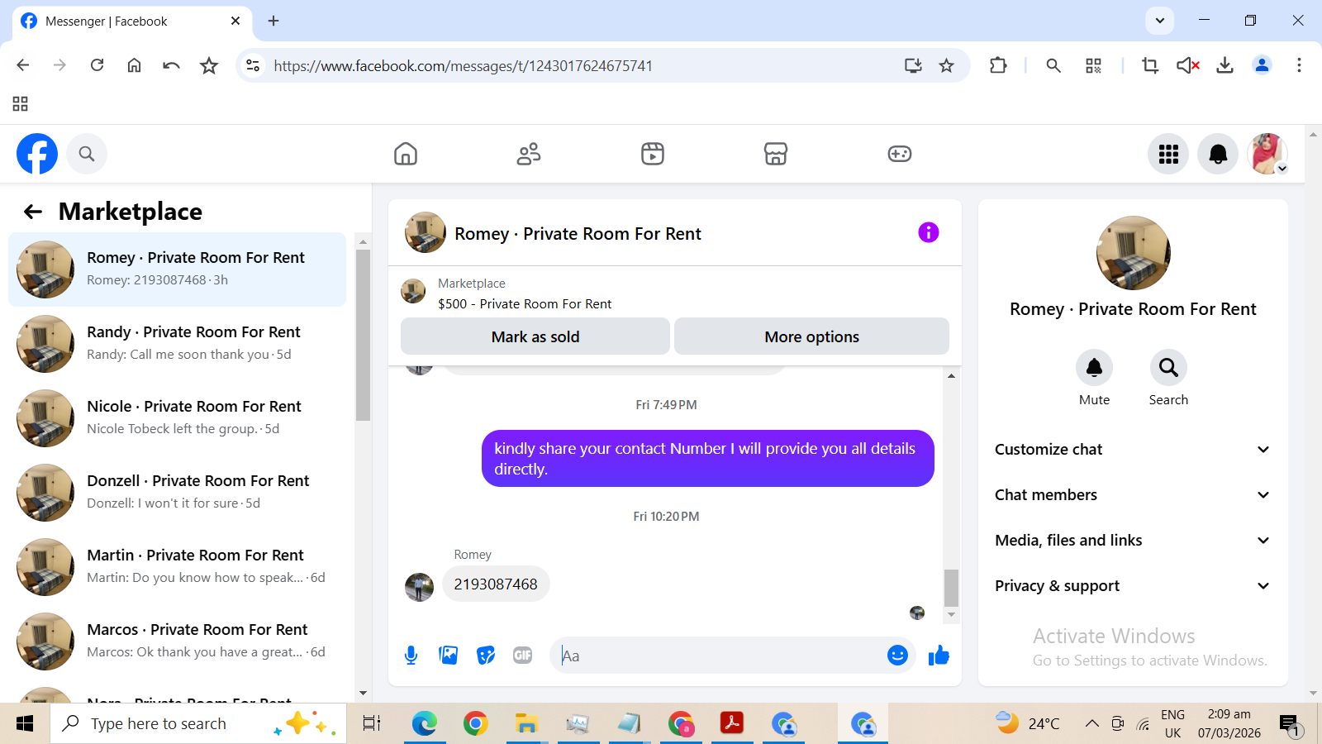Screen dimensions: 1322x744
Task: Open the account profile picture menu
Action: tap(1267, 154)
